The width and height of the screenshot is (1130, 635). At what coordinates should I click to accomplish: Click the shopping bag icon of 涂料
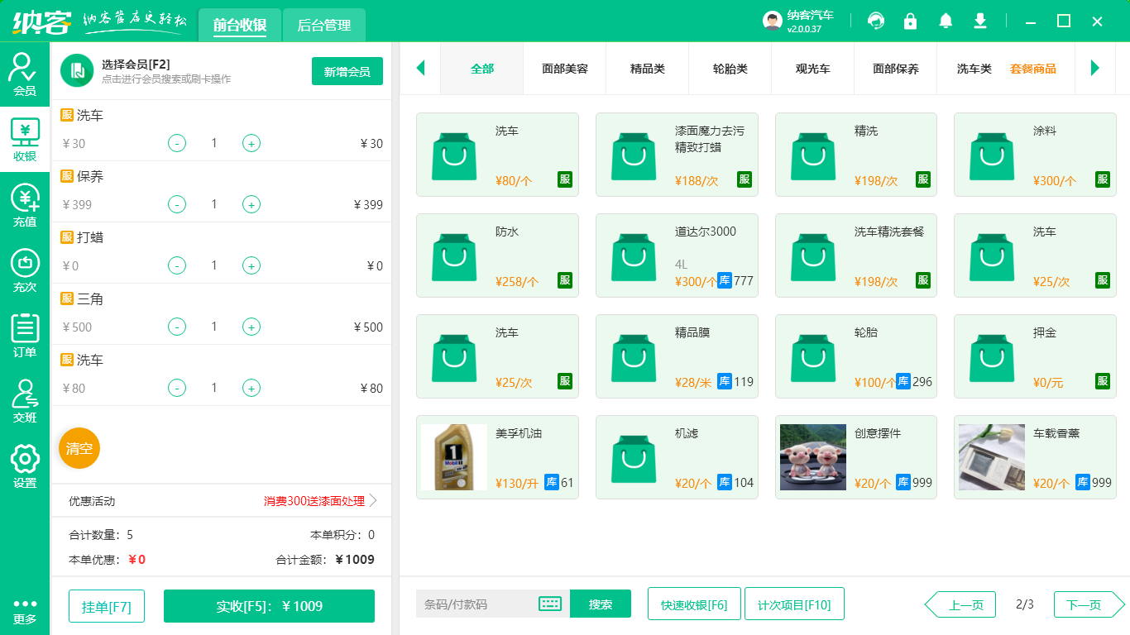pyautogui.click(x=992, y=155)
